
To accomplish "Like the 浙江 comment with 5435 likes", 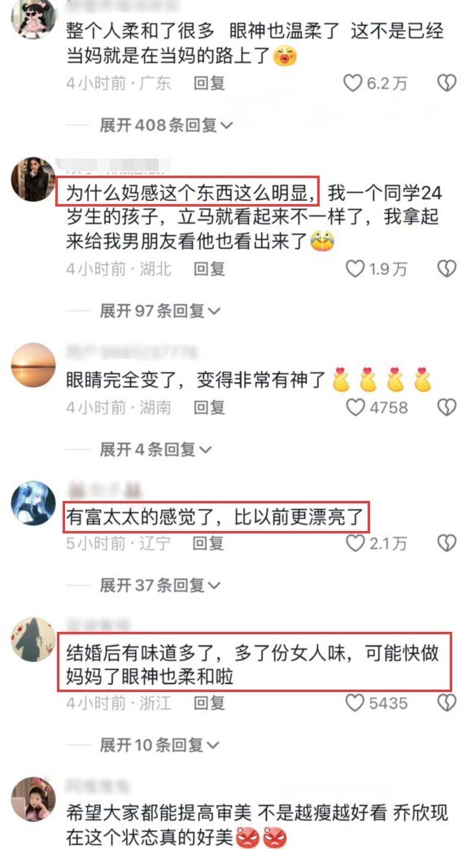I will 355,703.
